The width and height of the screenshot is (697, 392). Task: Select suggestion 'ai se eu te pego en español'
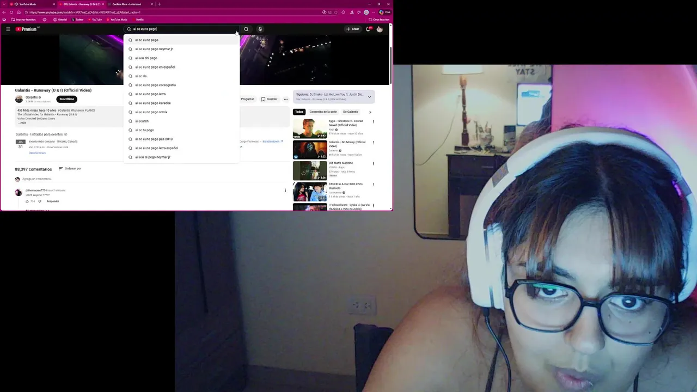click(181, 67)
